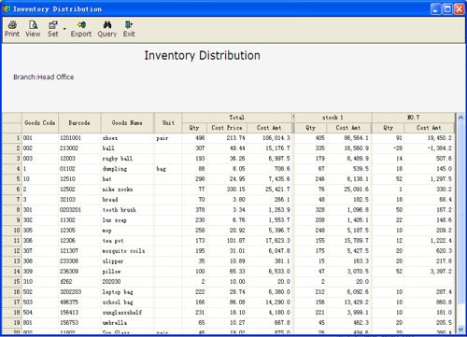
Task: Select the slipper goods name cell
Action: 127,261
